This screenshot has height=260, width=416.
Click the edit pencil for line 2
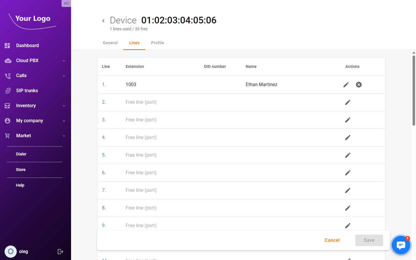(348, 102)
